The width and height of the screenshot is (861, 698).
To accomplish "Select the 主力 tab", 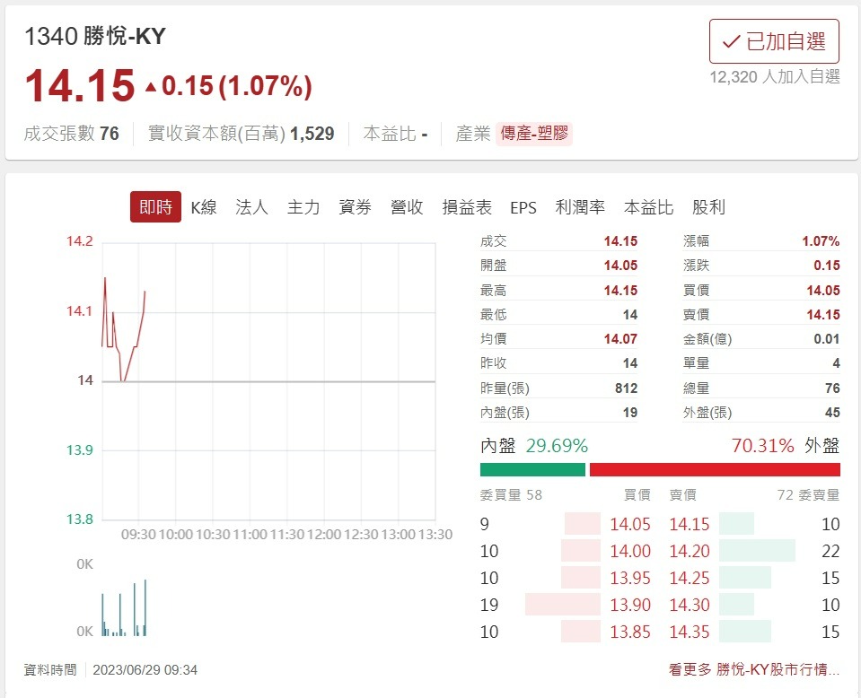I will pos(303,207).
